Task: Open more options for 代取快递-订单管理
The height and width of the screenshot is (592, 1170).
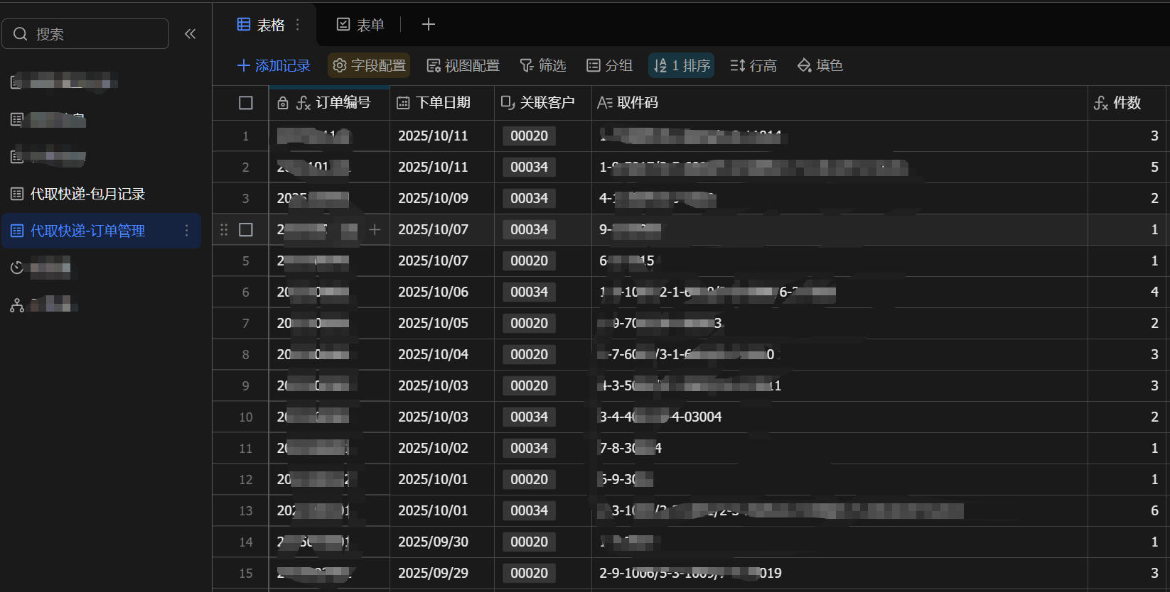Action: coord(186,231)
